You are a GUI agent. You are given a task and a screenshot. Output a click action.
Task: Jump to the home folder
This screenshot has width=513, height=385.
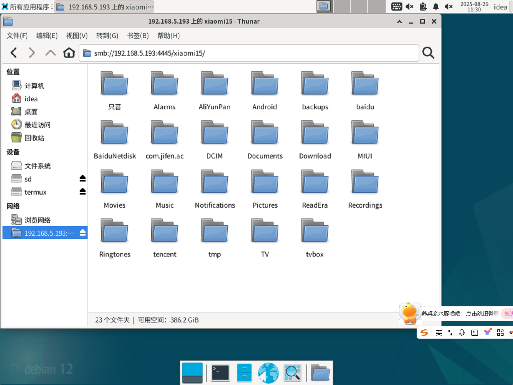(69, 53)
